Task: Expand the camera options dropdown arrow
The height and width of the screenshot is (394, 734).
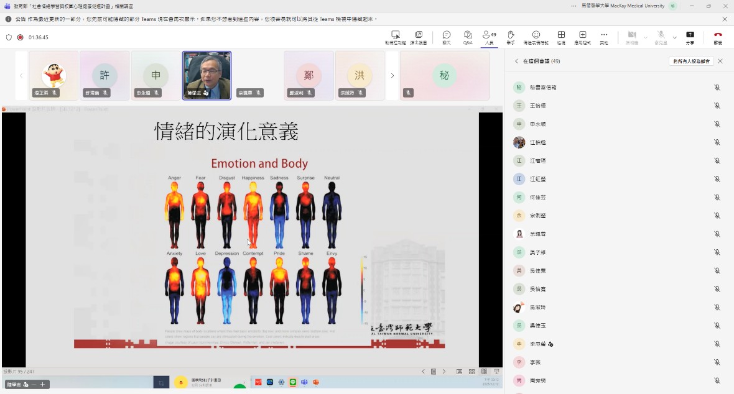Action: (x=646, y=37)
